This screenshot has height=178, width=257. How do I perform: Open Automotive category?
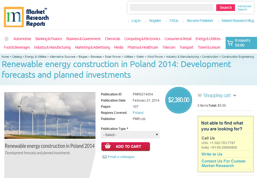click(22, 39)
